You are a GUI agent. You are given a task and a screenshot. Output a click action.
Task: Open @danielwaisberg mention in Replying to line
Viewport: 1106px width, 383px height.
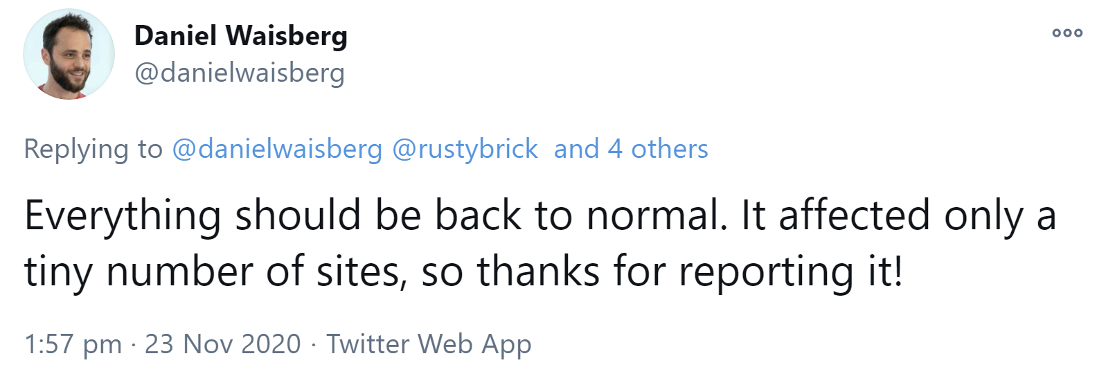(x=276, y=149)
